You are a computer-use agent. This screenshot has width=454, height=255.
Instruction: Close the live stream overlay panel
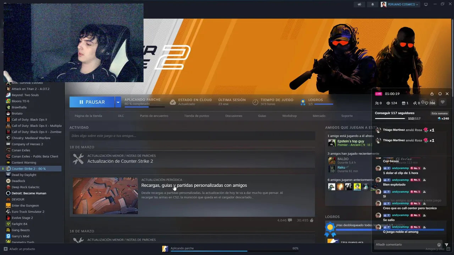[x=447, y=94]
